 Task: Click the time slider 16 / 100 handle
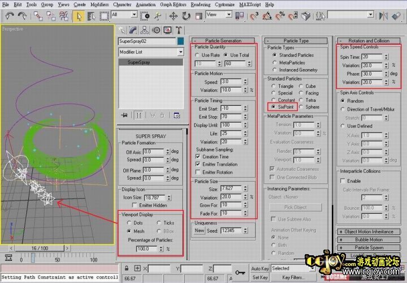tap(40, 248)
